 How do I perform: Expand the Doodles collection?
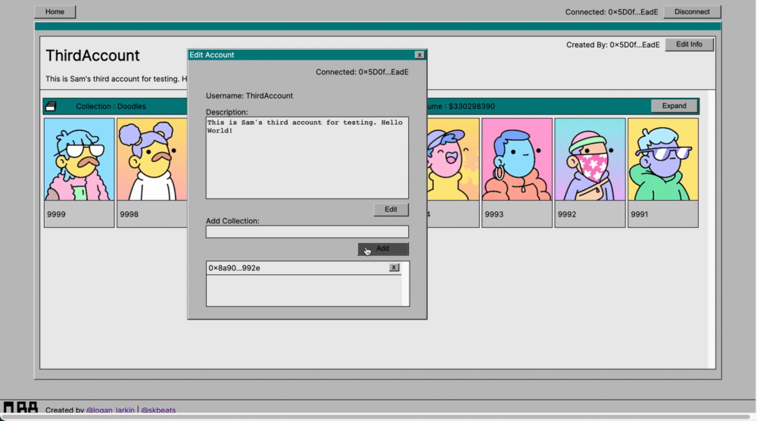pyautogui.click(x=674, y=106)
